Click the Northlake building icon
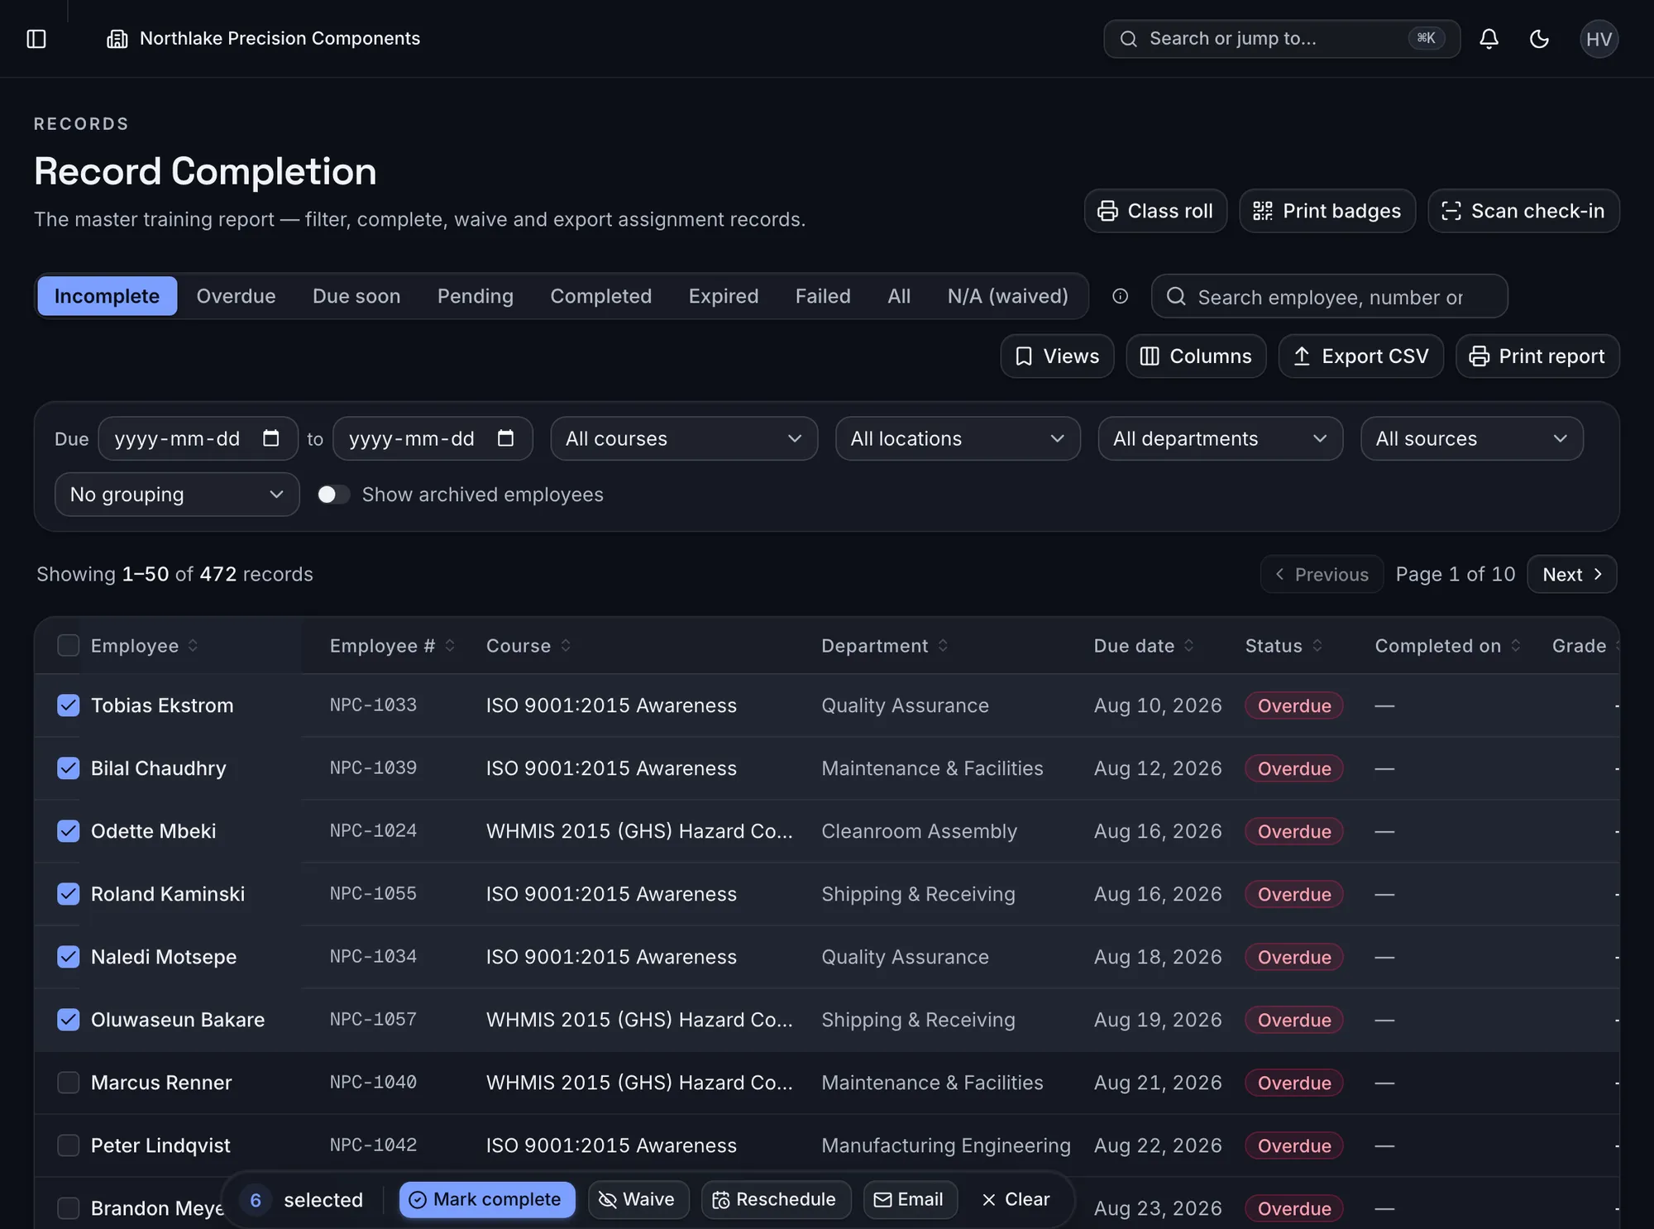1654x1229 pixels. (x=117, y=39)
